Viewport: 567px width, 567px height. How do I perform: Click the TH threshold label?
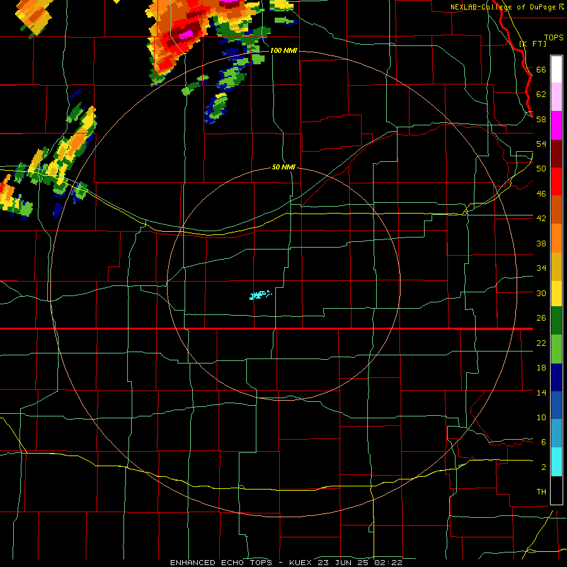(x=541, y=492)
